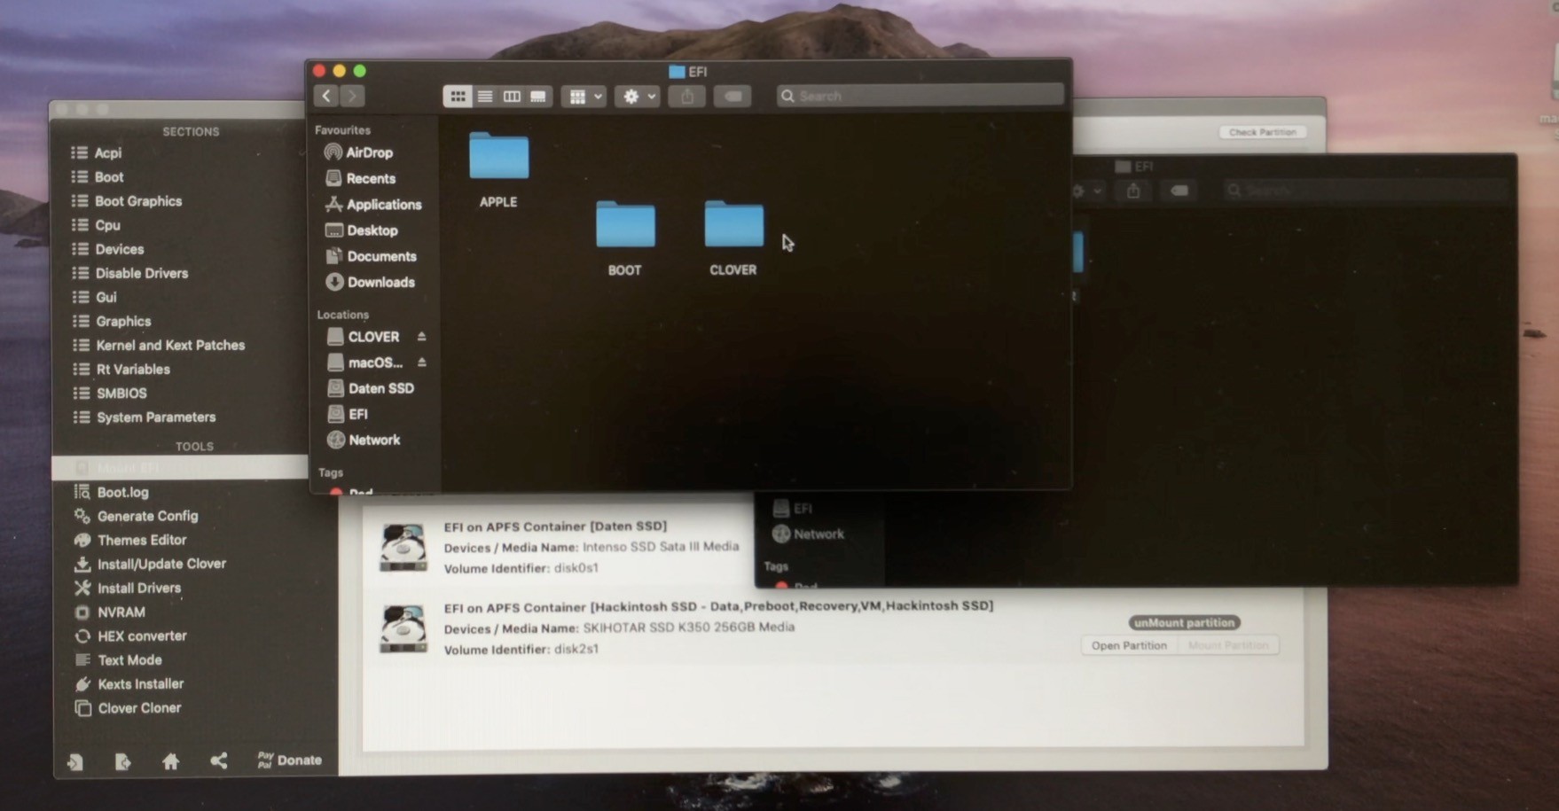Screen dimensions: 1559x811
Task: Open the Graphics section in Clover Configurator
Action: [112, 321]
